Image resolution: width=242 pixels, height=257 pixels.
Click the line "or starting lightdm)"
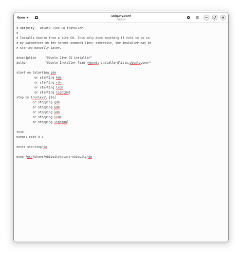pyautogui.click(x=52, y=93)
